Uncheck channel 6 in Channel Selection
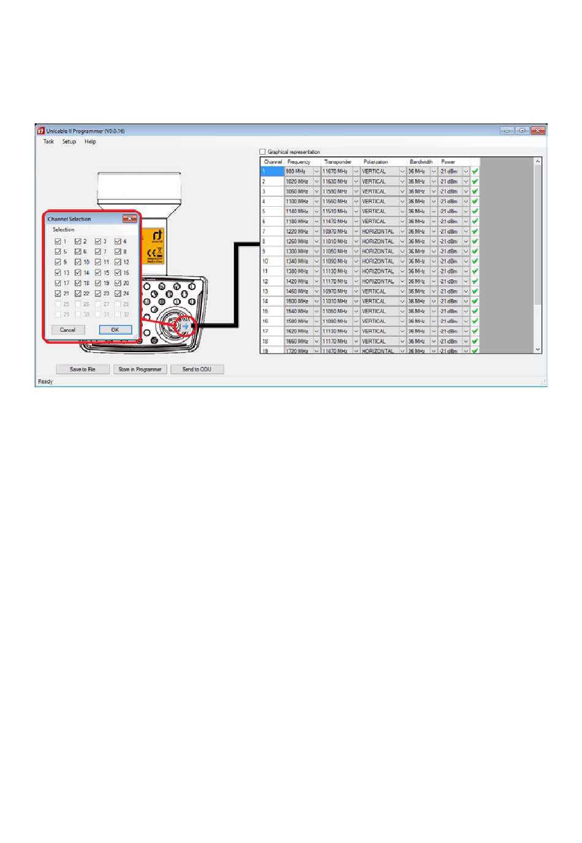582x843 pixels. pos(78,252)
